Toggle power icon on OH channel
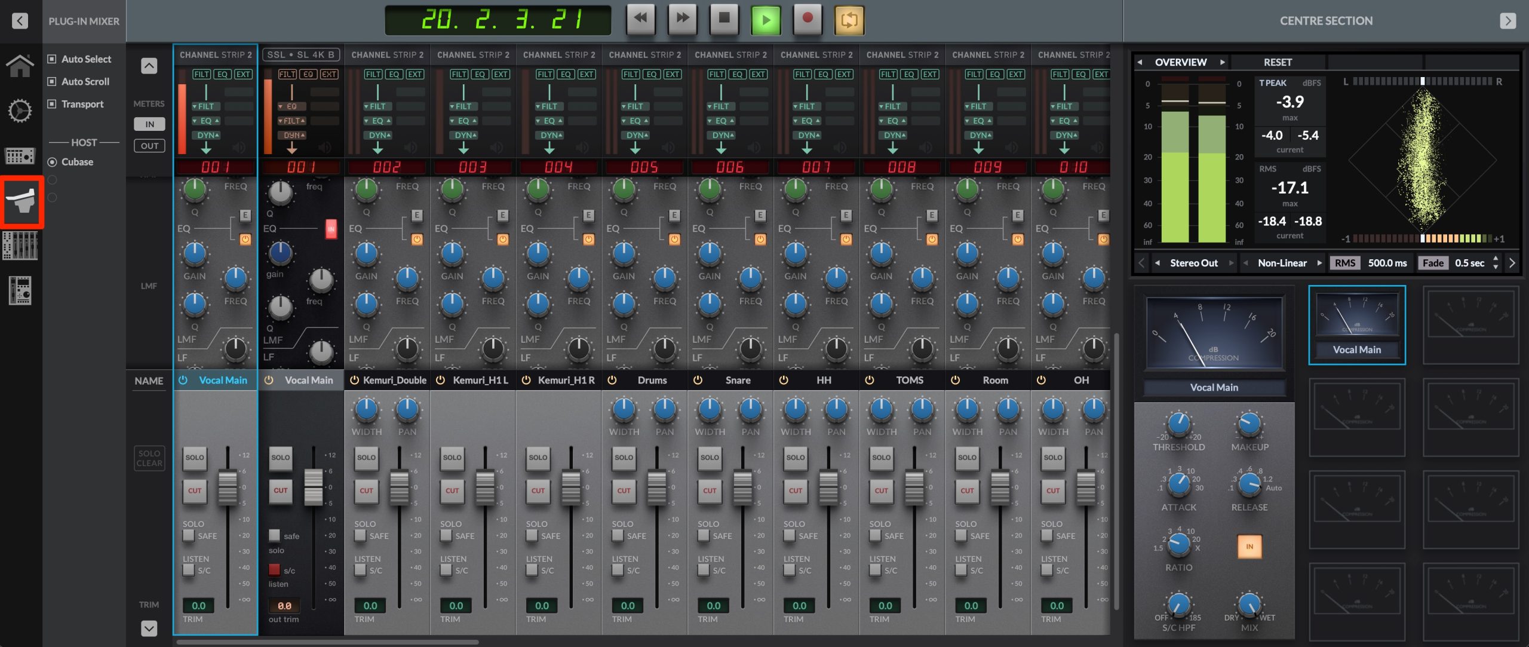1529x647 pixels. point(1041,380)
